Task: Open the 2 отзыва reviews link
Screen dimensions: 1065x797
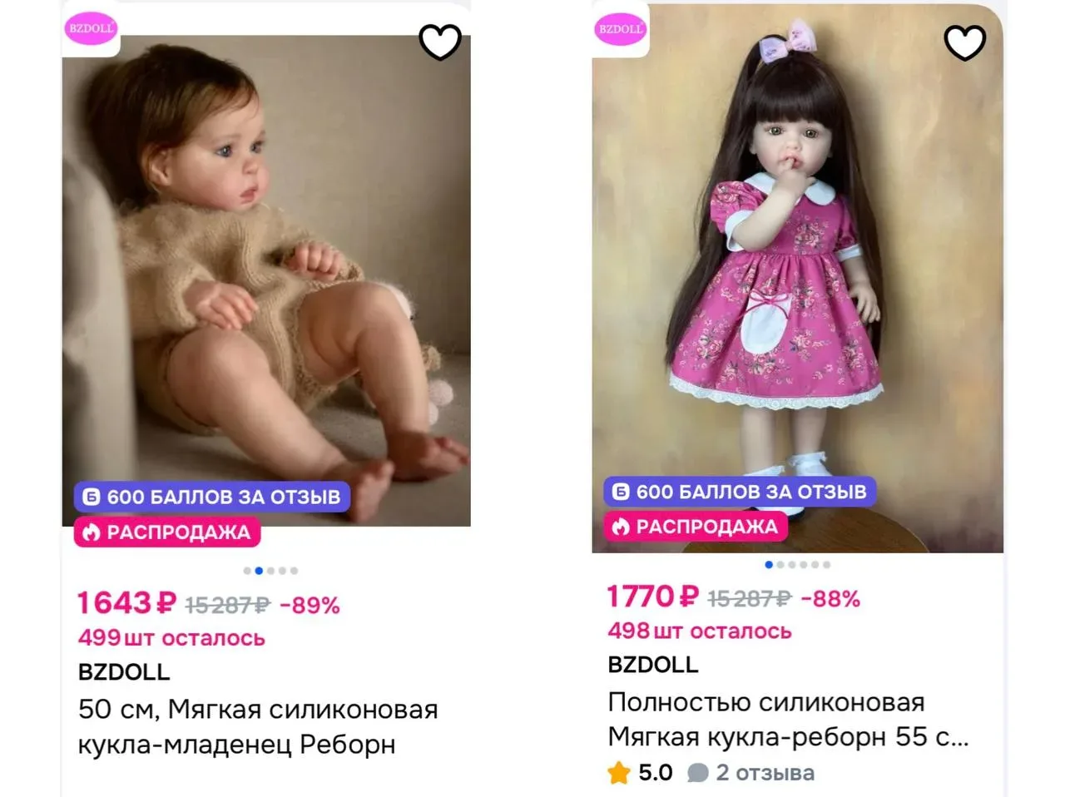Action: (751, 773)
